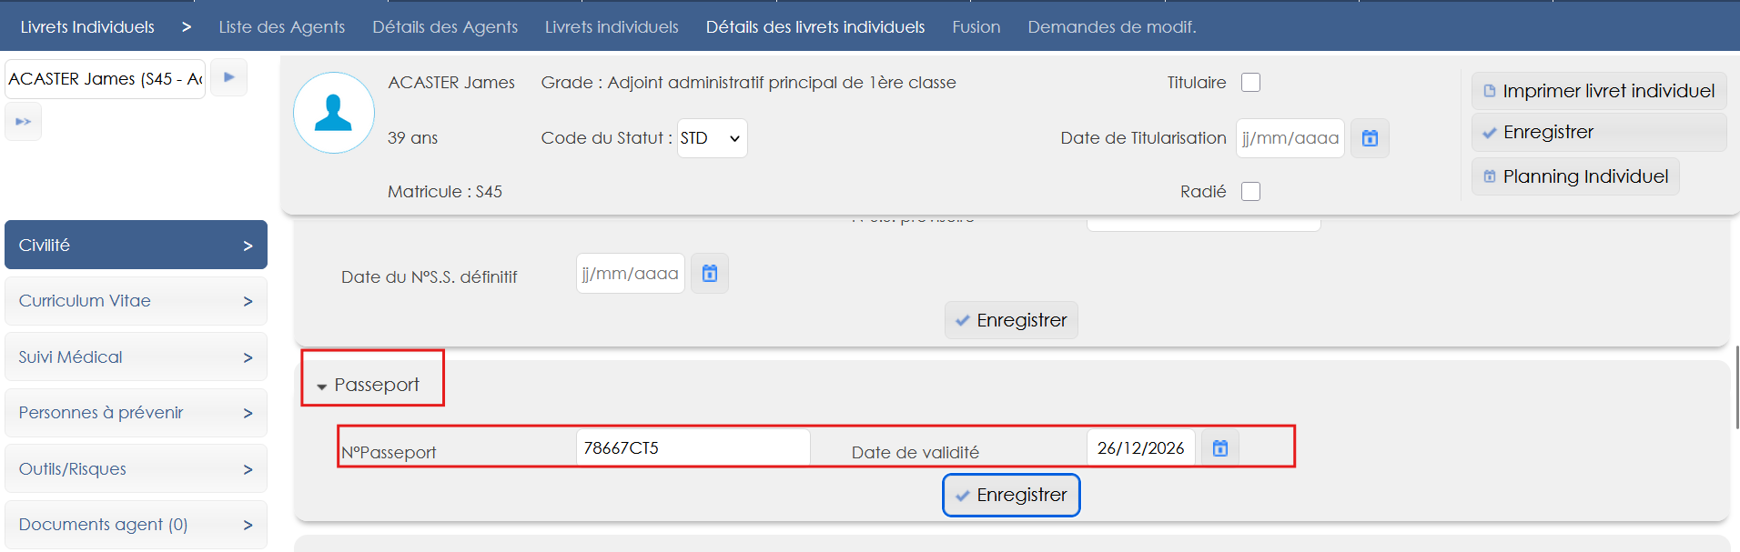Tick the Titulaire checkbox
1740x552 pixels.
tap(1251, 83)
